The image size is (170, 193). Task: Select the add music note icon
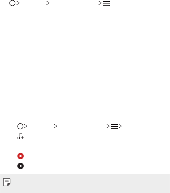click(20, 136)
